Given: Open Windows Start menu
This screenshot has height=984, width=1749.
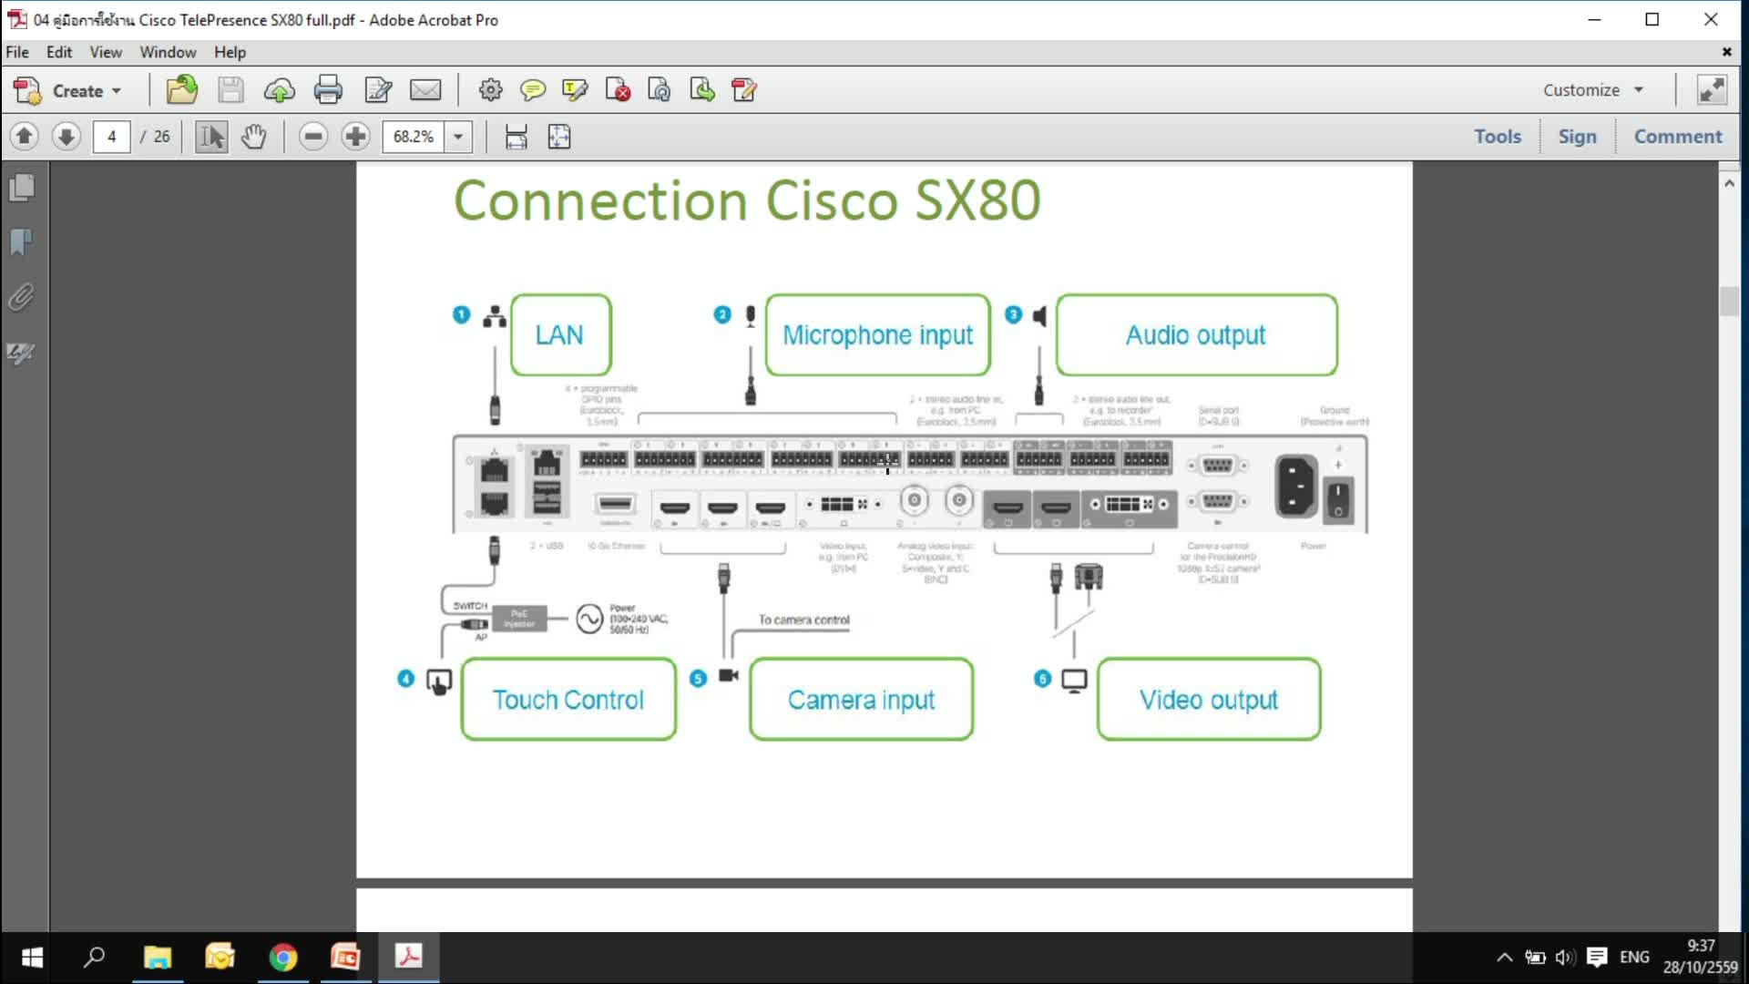Looking at the screenshot, I should pyautogui.click(x=32, y=958).
